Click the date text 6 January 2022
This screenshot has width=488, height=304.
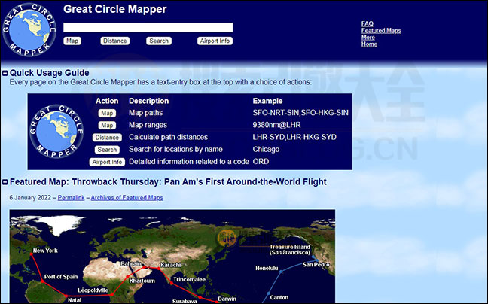click(x=30, y=198)
